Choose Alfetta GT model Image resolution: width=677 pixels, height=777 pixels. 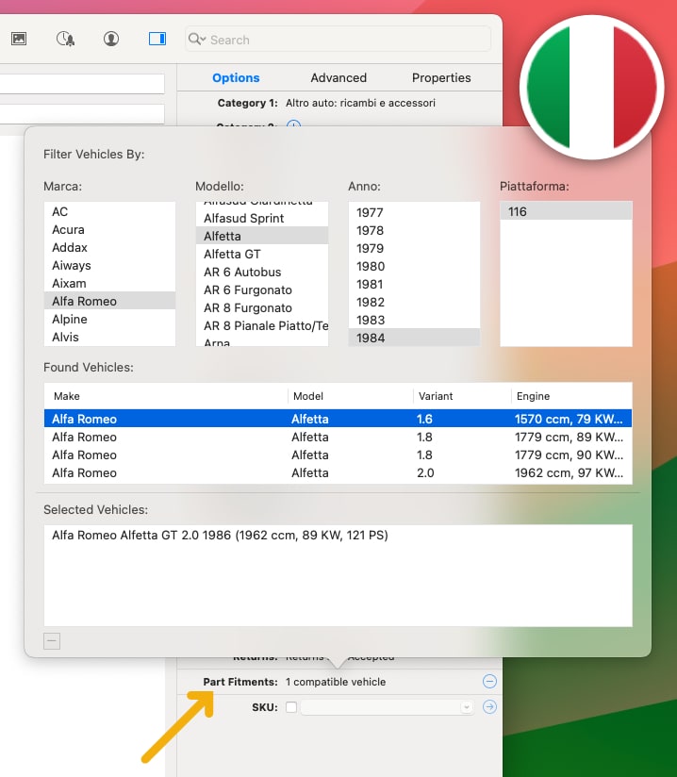[262, 254]
